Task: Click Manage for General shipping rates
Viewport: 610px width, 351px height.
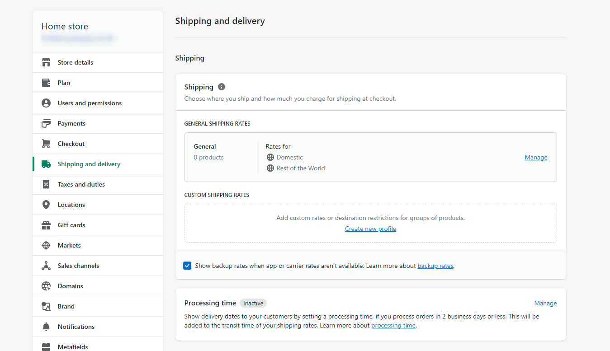Action: [x=536, y=157]
